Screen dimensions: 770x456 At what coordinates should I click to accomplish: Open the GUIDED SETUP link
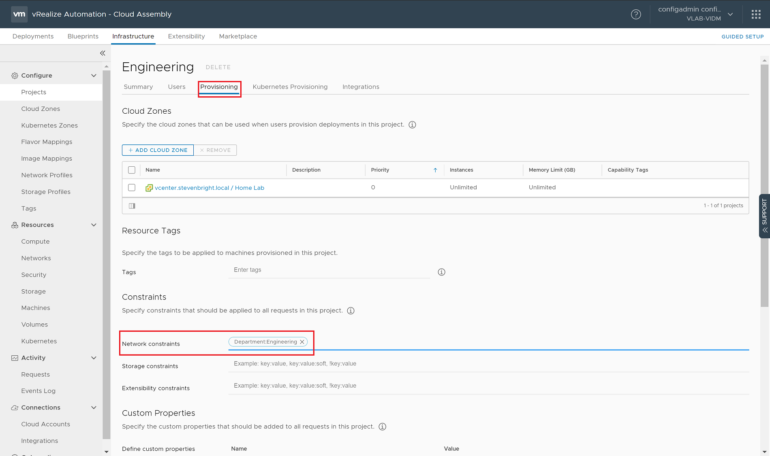point(742,36)
